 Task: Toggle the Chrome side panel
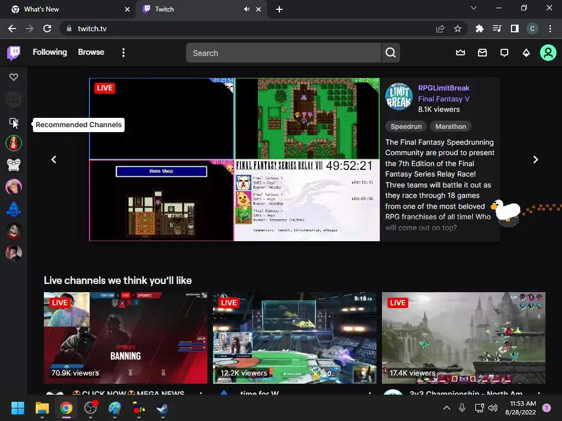[x=515, y=29]
